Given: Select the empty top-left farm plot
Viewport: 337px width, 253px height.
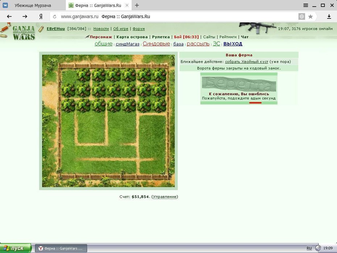Looking at the screenshot, I should click(68, 76).
